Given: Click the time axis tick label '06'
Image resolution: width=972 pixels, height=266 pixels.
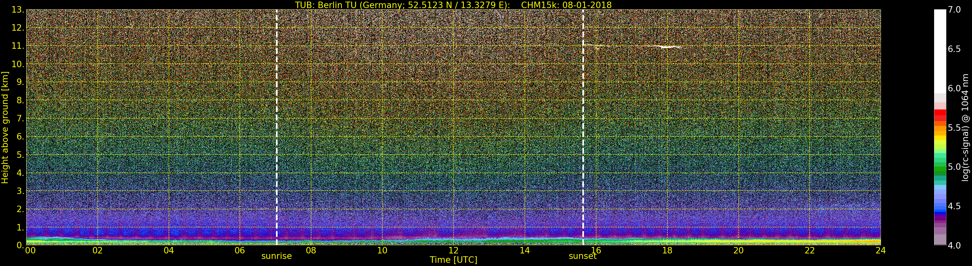Looking at the screenshot, I should (240, 251).
